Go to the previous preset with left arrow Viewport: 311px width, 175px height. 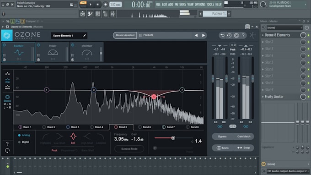(x=196, y=35)
